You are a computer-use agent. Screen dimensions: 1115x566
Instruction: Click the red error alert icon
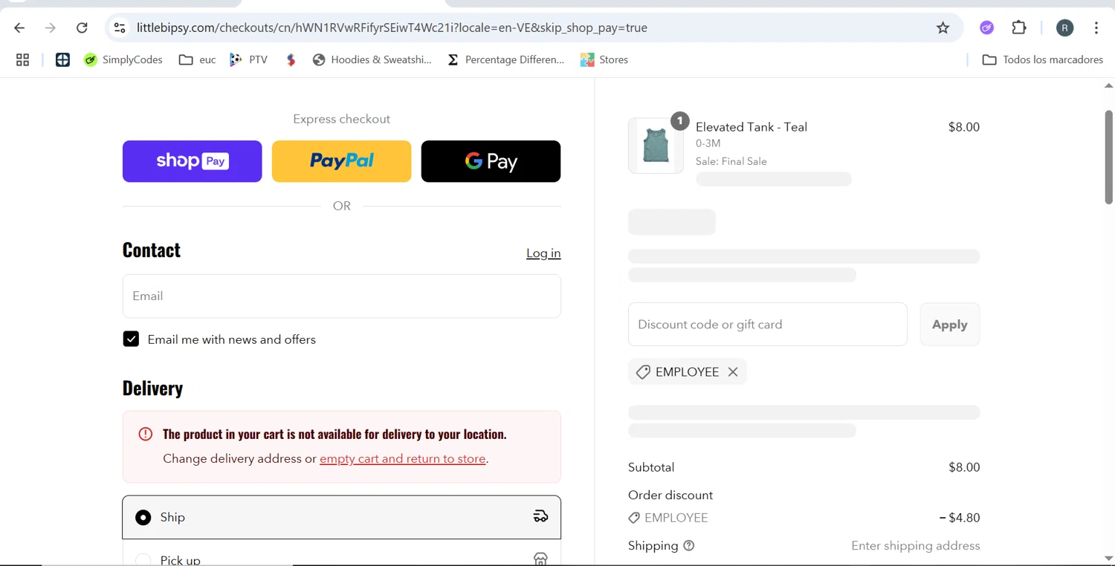(x=146, y=434)
